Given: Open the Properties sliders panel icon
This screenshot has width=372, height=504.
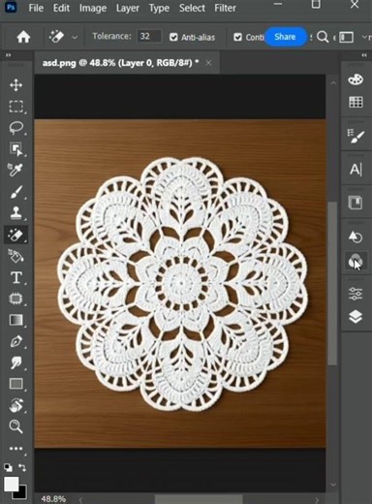Looking at the screenshot, I should pyautogui.click(x=356, y=294).
